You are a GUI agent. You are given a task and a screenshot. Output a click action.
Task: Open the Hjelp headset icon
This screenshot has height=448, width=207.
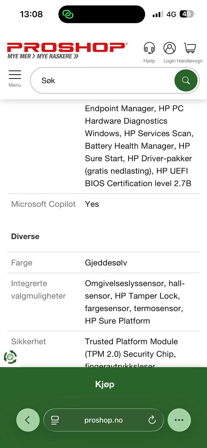tap(149, 48)
